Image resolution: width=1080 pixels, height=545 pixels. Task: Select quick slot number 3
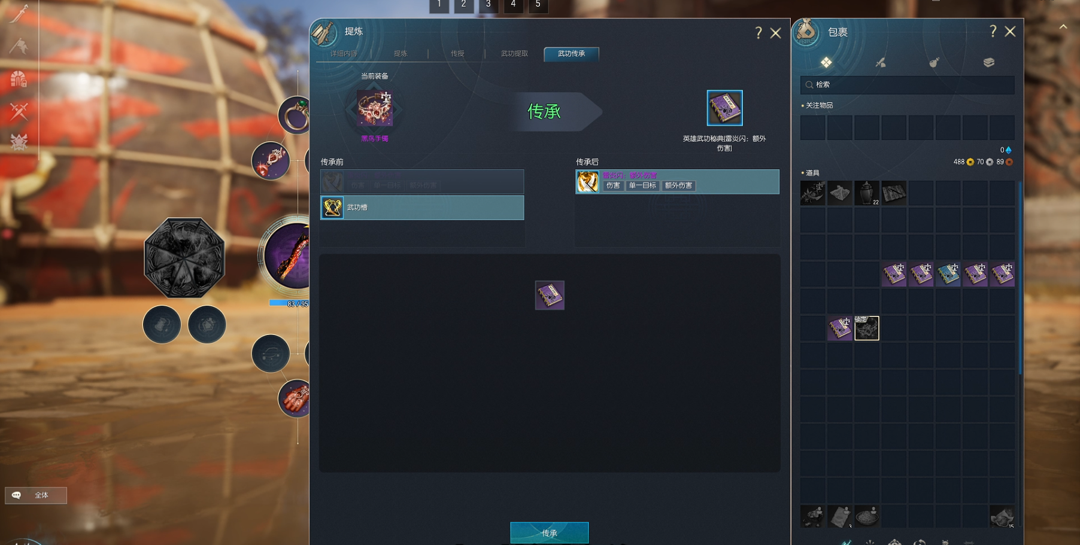[x=488, y=5]
